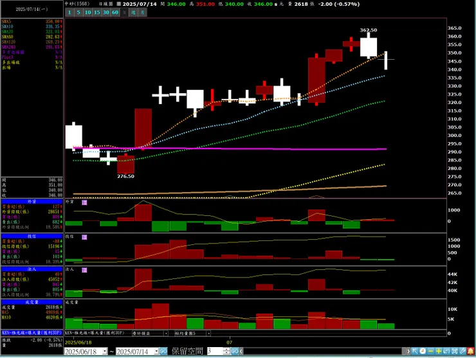Click the alert bell icon
Image resolution: width=476 pixels, height=358 pixels.
tap(471, 351)
